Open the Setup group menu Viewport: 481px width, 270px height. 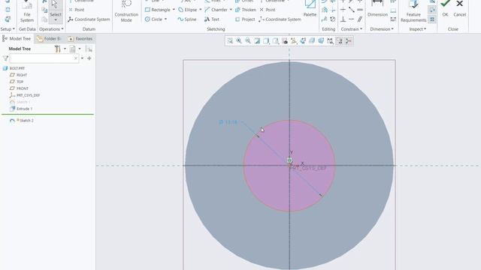8,29
